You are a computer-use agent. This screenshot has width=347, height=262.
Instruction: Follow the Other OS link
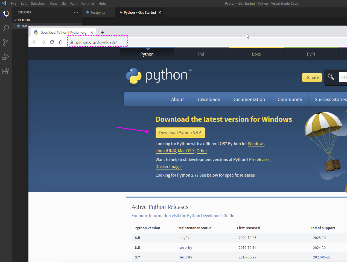coord(202,151)
